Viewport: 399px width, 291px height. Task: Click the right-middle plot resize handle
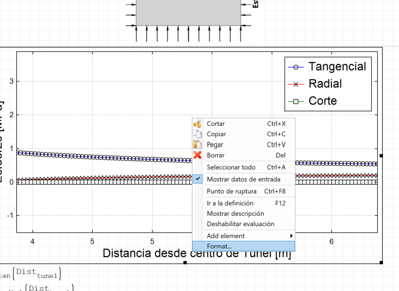381,155
